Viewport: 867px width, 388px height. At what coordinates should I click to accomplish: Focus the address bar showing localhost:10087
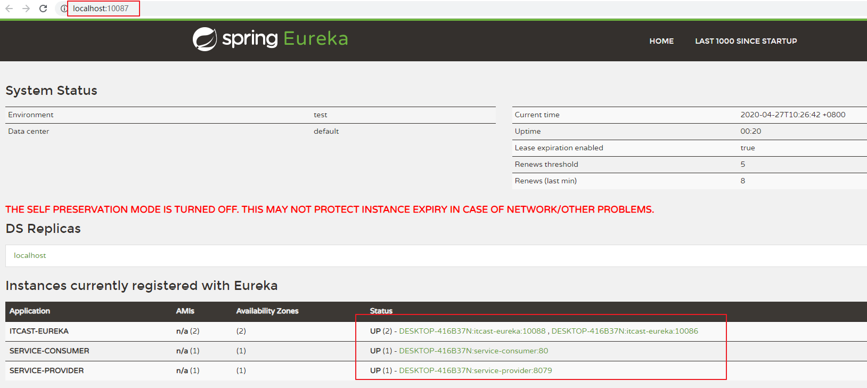[101, 9]
